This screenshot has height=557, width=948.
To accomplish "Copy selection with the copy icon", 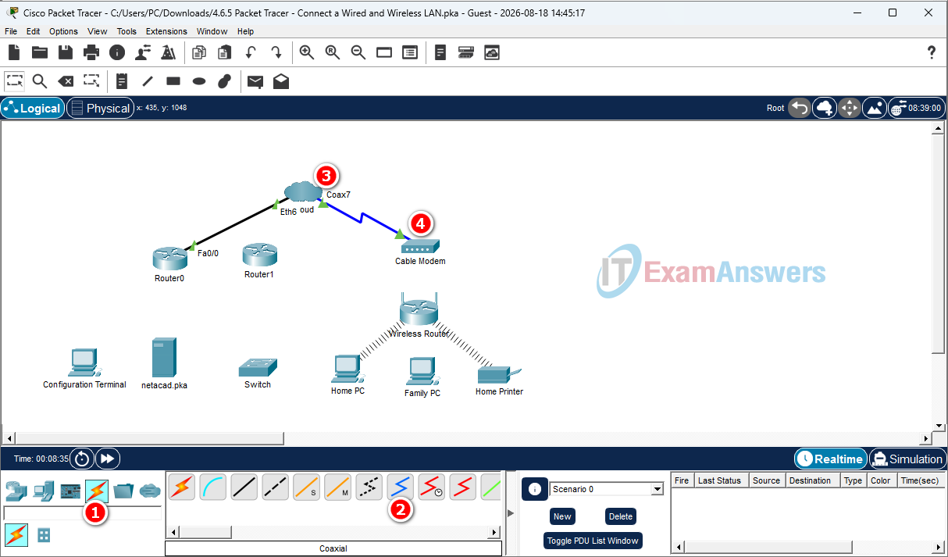I will click(199, 52).
